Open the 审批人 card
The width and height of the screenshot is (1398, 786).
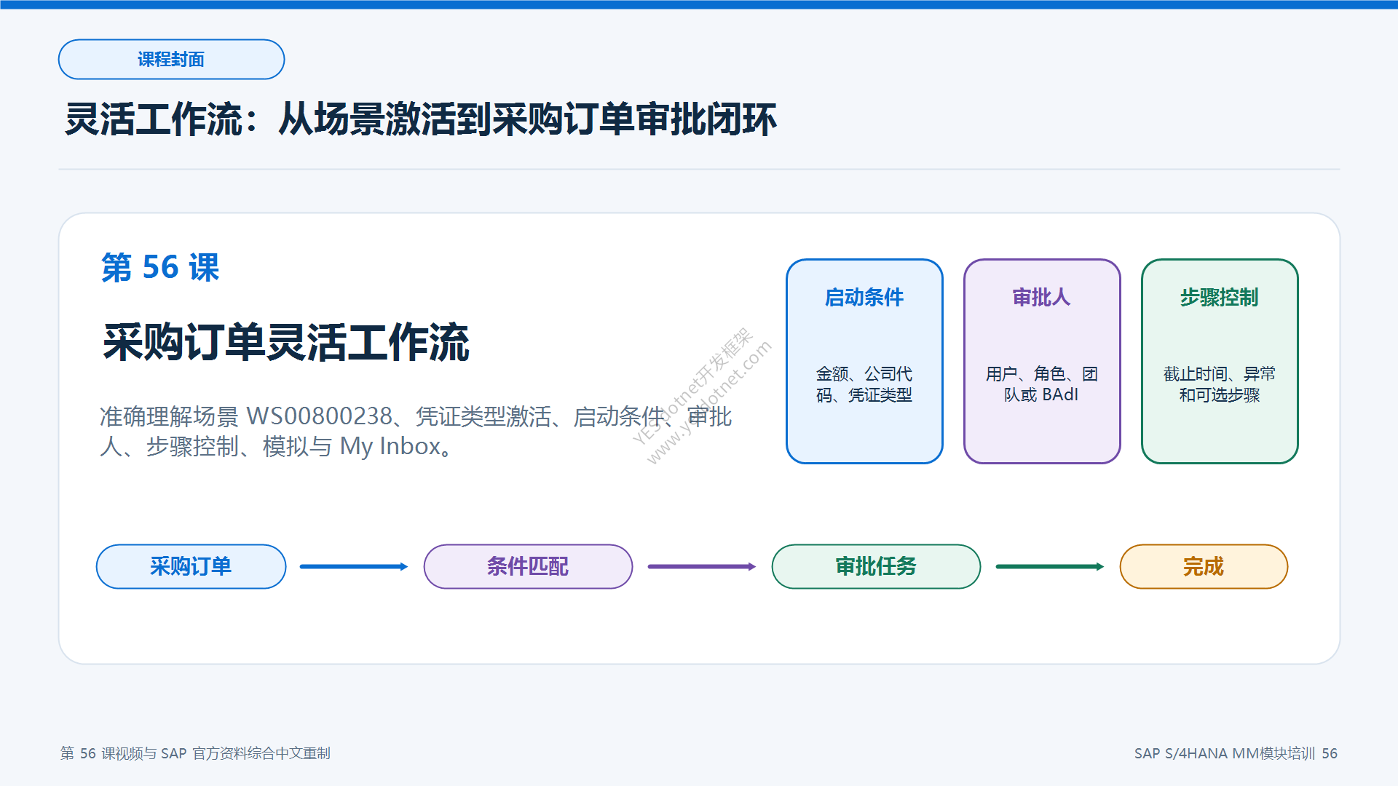pyautogui.click(x=1042, y=361)
